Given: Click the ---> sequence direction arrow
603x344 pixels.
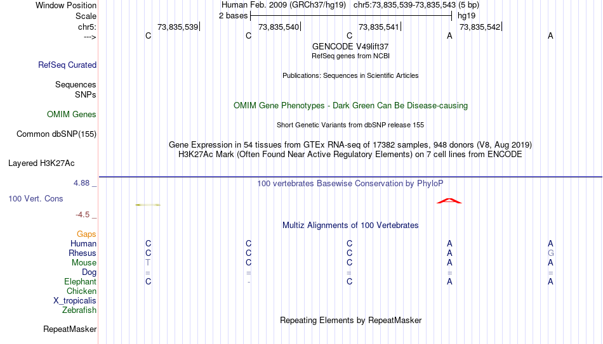Looking at the screenshot, I should pos(90,37).
